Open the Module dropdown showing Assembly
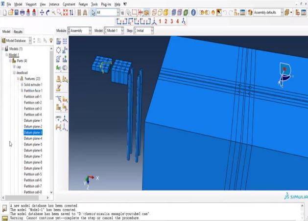This screenshot has height=221, width=308. pos(79,31)
